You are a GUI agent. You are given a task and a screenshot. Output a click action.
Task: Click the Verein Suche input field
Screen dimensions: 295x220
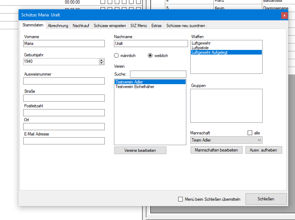click(158, 74)
